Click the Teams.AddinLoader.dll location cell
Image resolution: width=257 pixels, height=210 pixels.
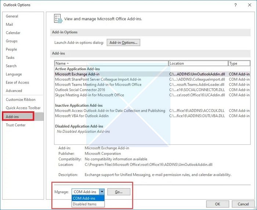pos(197,85)
